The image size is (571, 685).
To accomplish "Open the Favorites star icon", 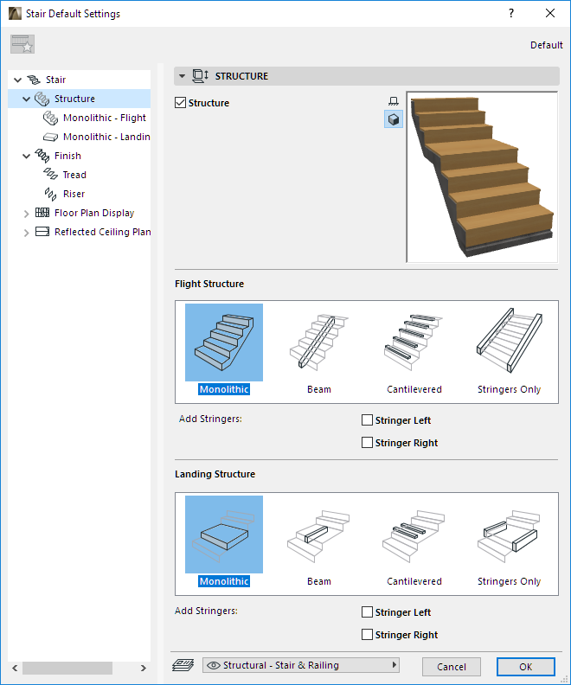I will 22,44.
